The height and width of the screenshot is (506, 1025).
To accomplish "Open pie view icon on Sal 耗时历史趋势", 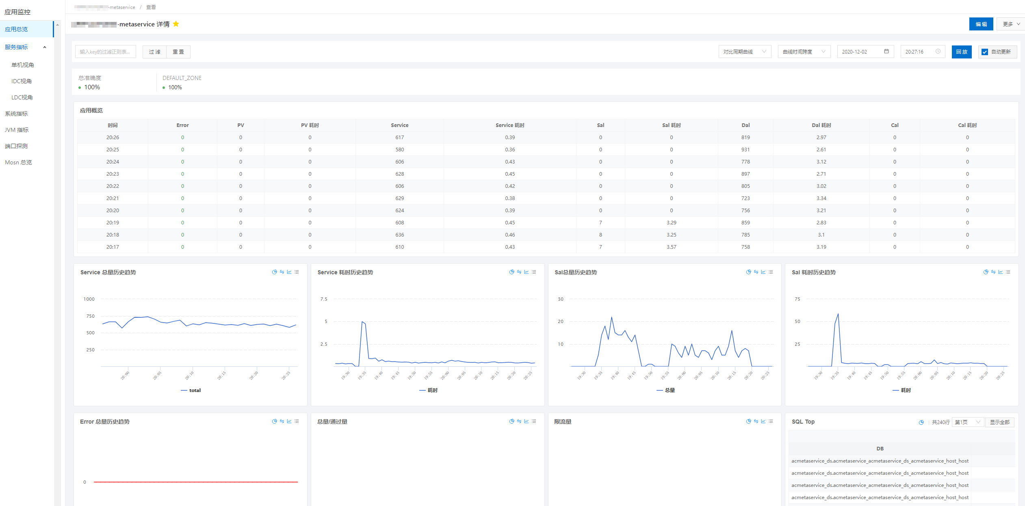I will [986, 272].
